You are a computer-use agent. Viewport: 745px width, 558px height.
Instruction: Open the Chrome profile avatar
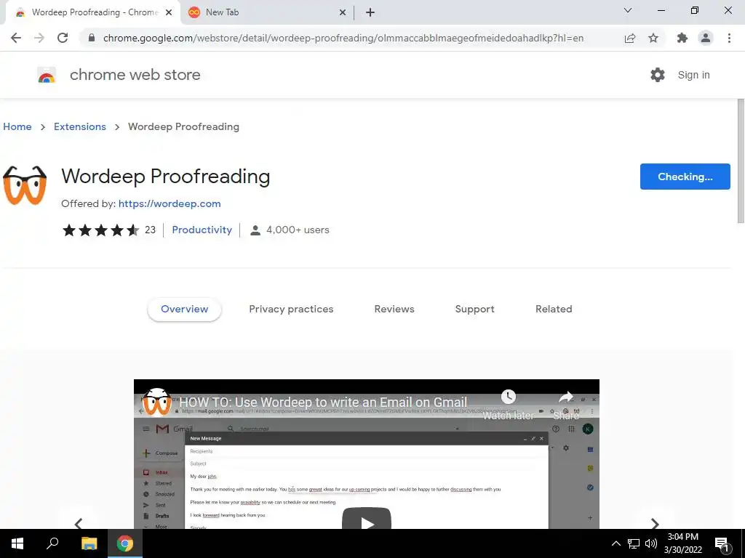[x=706, y=38]
